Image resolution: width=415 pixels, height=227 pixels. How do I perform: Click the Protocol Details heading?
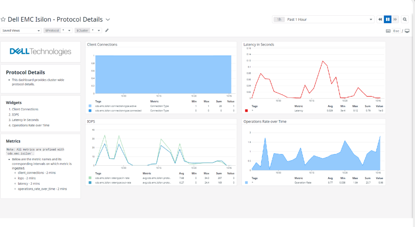[25, 72]
